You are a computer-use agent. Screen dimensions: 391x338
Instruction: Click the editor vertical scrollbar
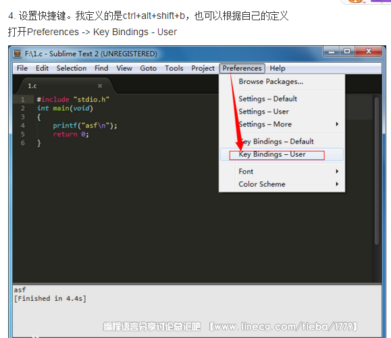click(377, 171)
